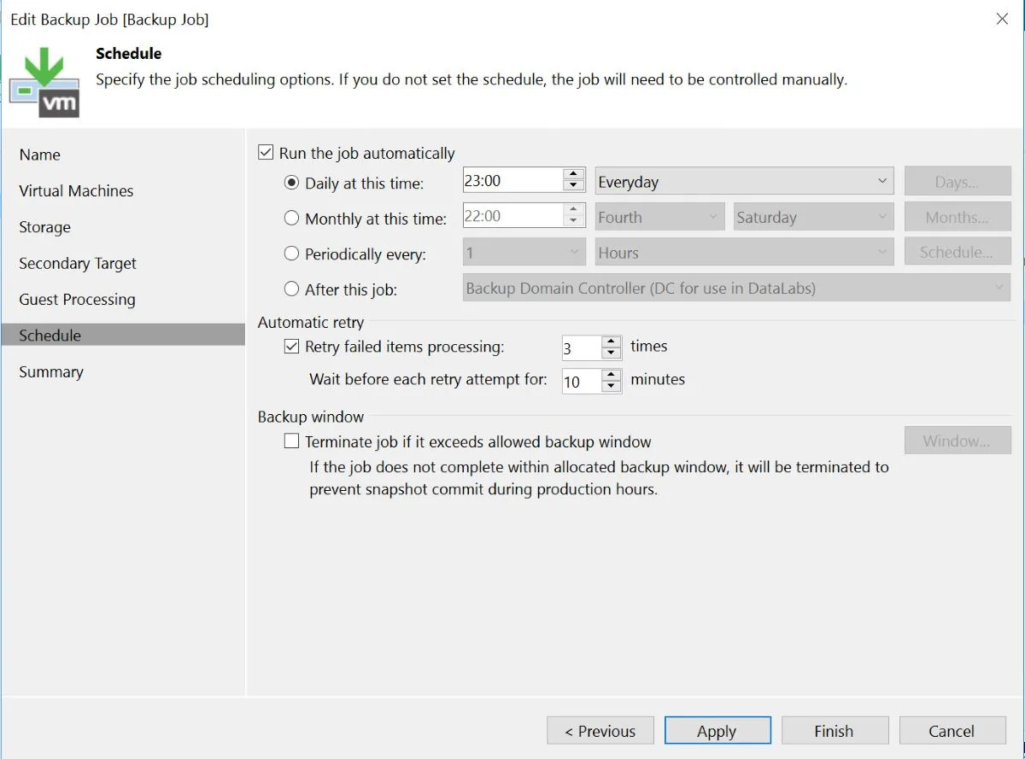Open the Fourth week dropdown
The height and width of the screenshot is (759, 1025).
pos(660,217)
